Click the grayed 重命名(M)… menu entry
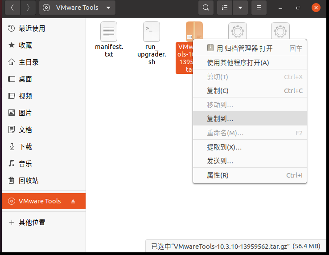 click(x=250, y=133)
